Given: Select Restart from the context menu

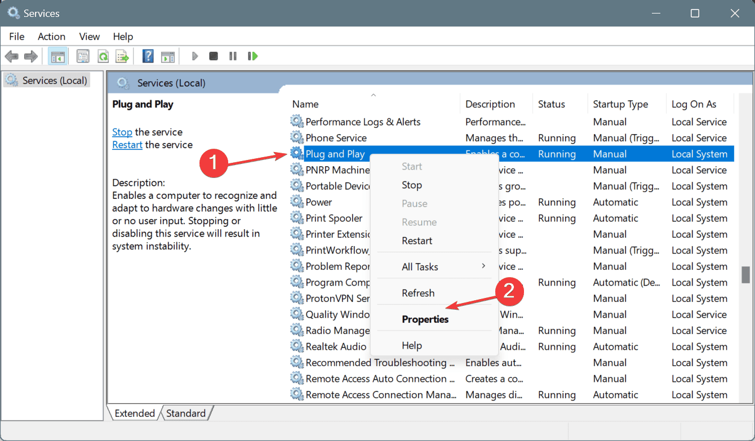Looking at the screenshot, I should coord(417,240).
